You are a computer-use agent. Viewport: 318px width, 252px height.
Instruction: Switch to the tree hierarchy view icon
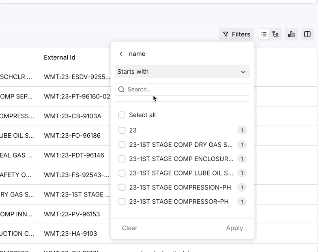pos(275,34)
